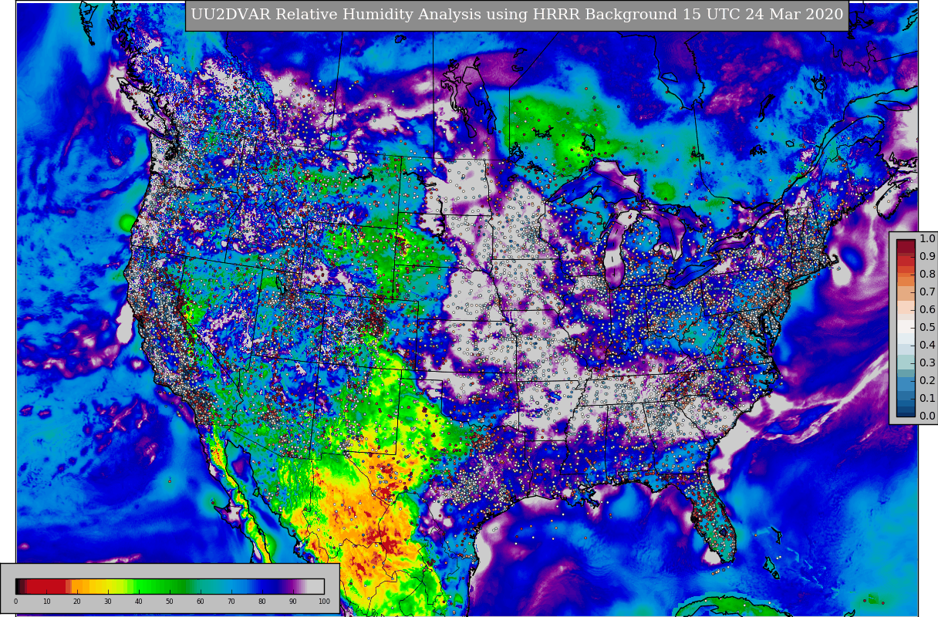
Task: Click the 0.6 label on right colorbar
Action: (x=927, y=309)
